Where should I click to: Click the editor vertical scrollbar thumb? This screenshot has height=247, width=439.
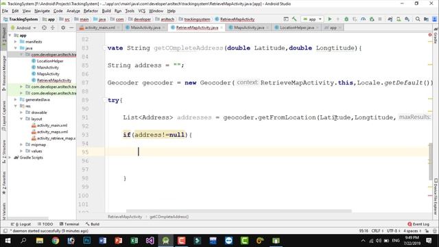pos(431,161)
